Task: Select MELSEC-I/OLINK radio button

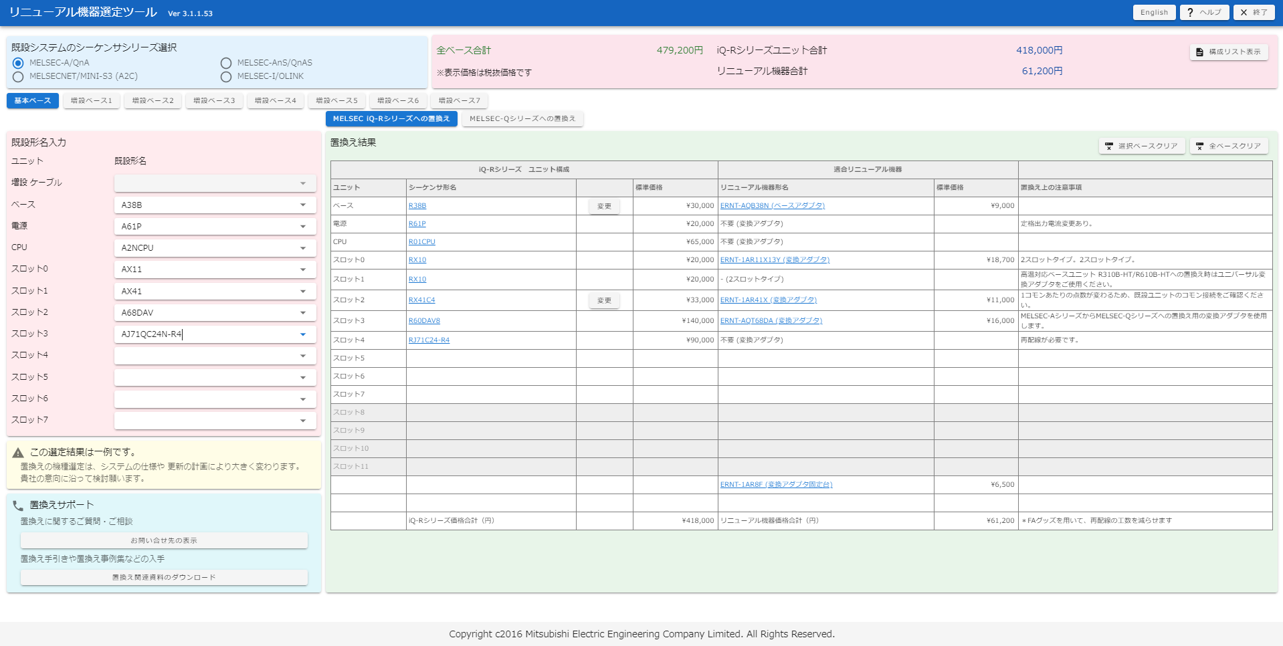Action: pos(226,77)
